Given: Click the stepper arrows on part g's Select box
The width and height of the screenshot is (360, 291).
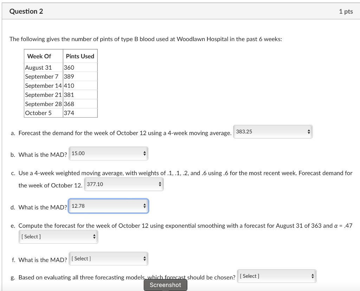Looking at the screenshot, I should [312, 276].
